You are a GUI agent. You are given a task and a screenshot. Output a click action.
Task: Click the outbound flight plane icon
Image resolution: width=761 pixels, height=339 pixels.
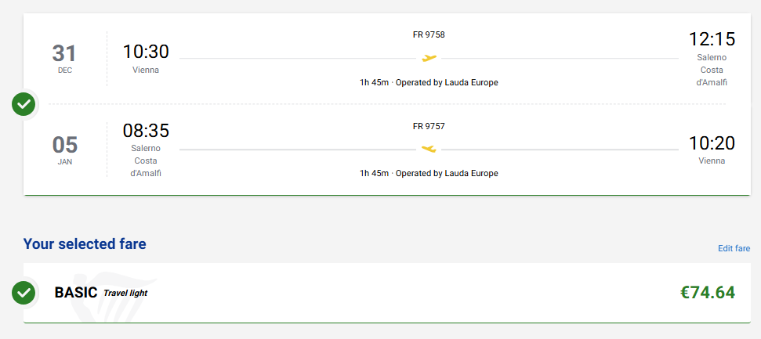point(429,58)
